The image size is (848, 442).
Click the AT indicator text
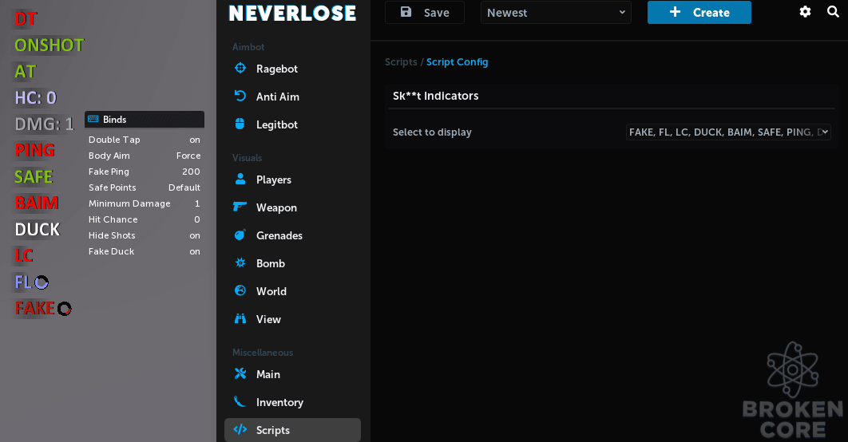(25, 71)
